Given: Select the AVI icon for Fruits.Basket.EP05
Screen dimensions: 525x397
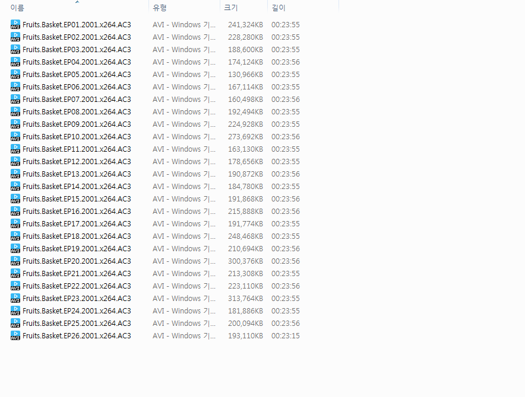Looking at the screenshot, I should [x=15, y=75].
